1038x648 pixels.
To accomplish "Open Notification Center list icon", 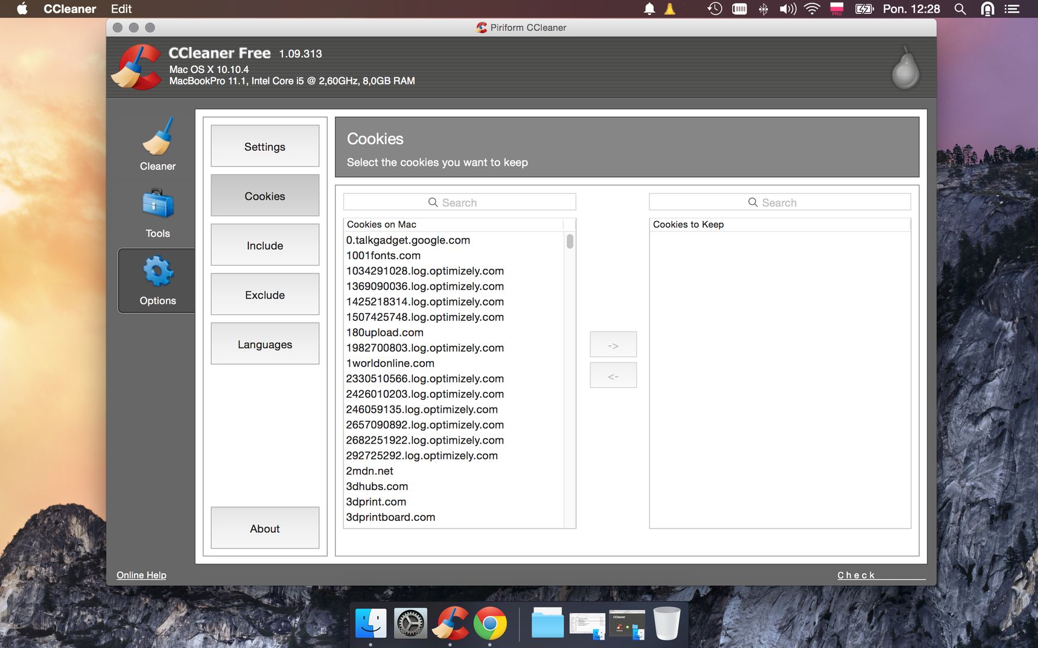I will (x=1012, y=8).
